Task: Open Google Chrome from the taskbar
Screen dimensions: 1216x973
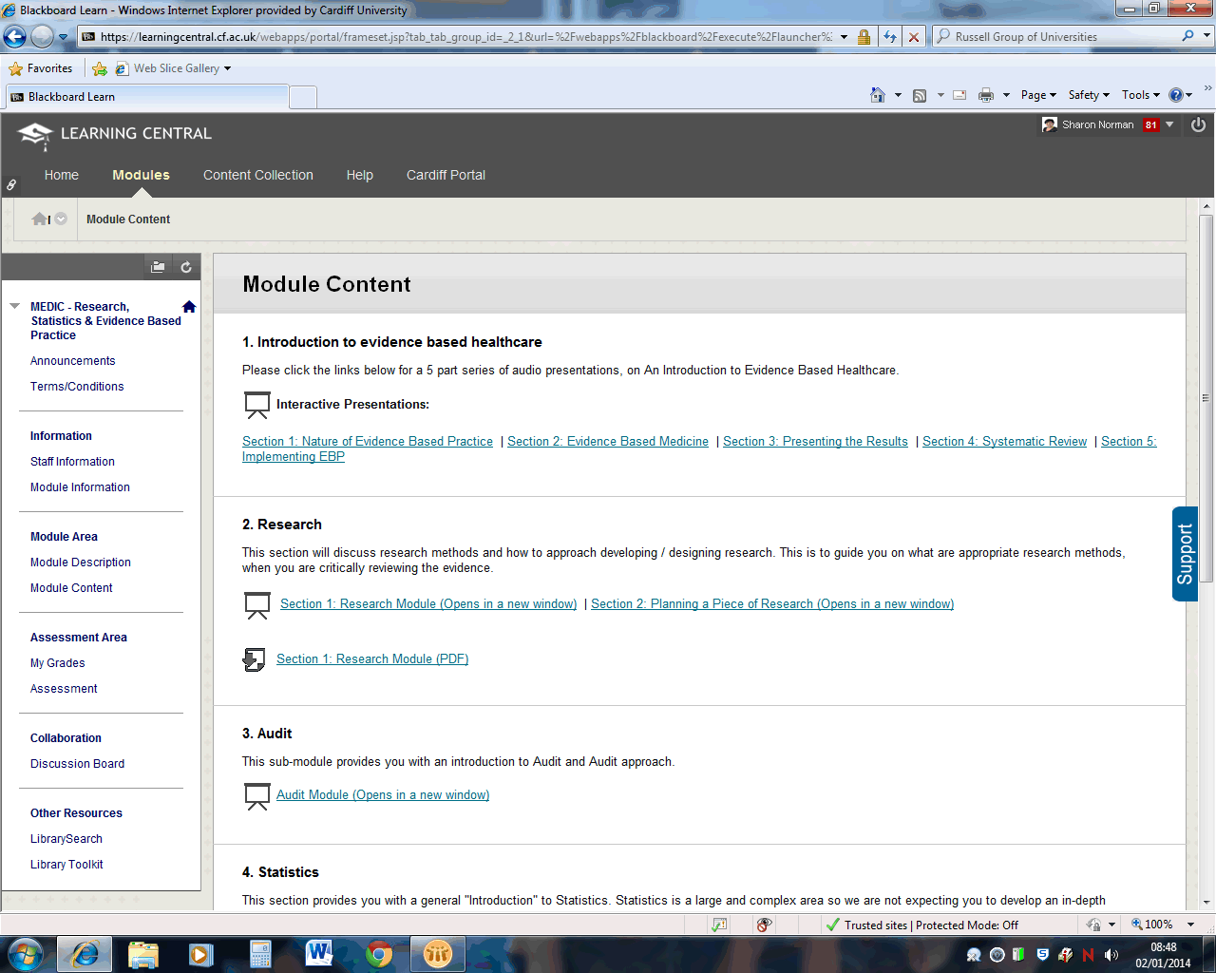Action: 379,954
